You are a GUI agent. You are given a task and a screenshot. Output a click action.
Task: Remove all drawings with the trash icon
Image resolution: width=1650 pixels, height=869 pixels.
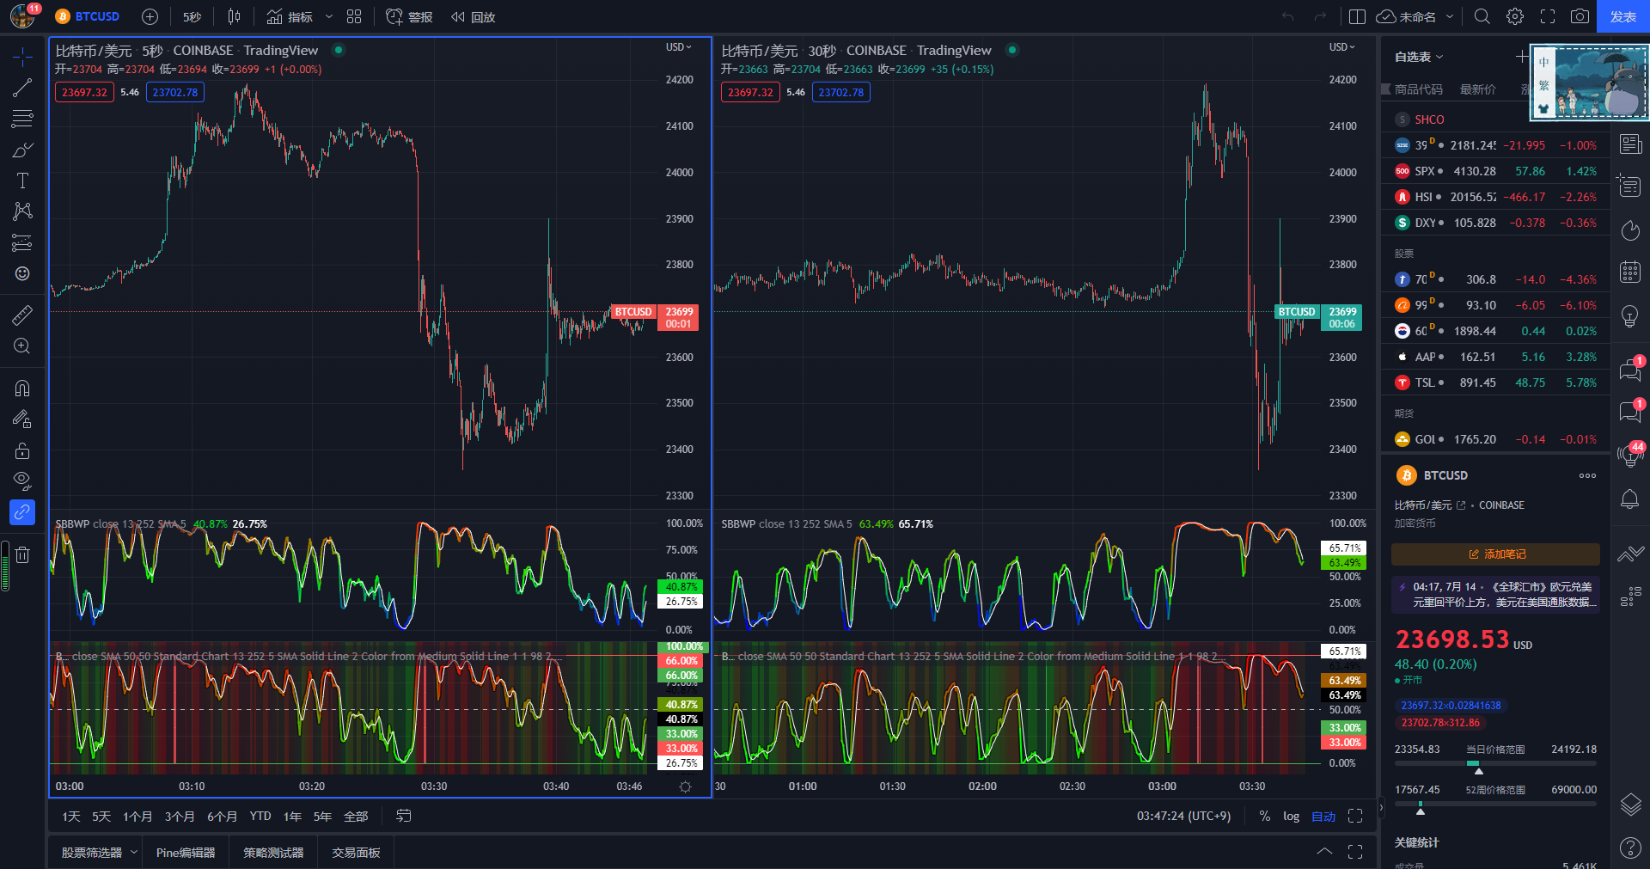pos(22,554)
